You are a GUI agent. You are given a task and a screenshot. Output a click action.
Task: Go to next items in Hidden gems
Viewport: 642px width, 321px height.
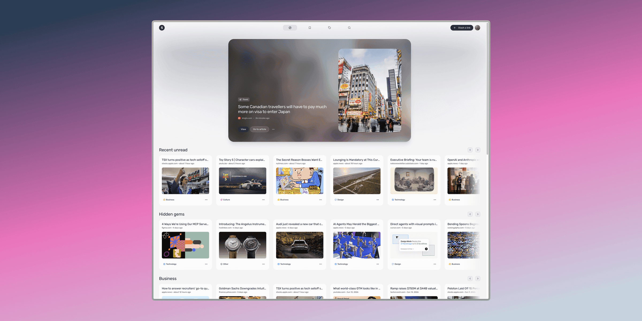tap(478, 214)
